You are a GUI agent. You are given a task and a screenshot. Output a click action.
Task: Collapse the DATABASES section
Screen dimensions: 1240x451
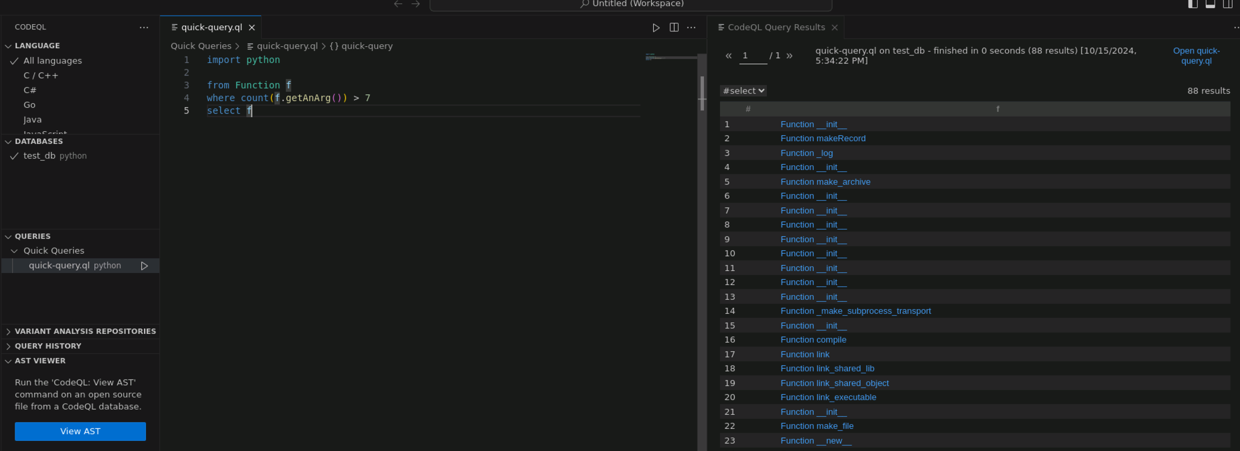(39, 141)
